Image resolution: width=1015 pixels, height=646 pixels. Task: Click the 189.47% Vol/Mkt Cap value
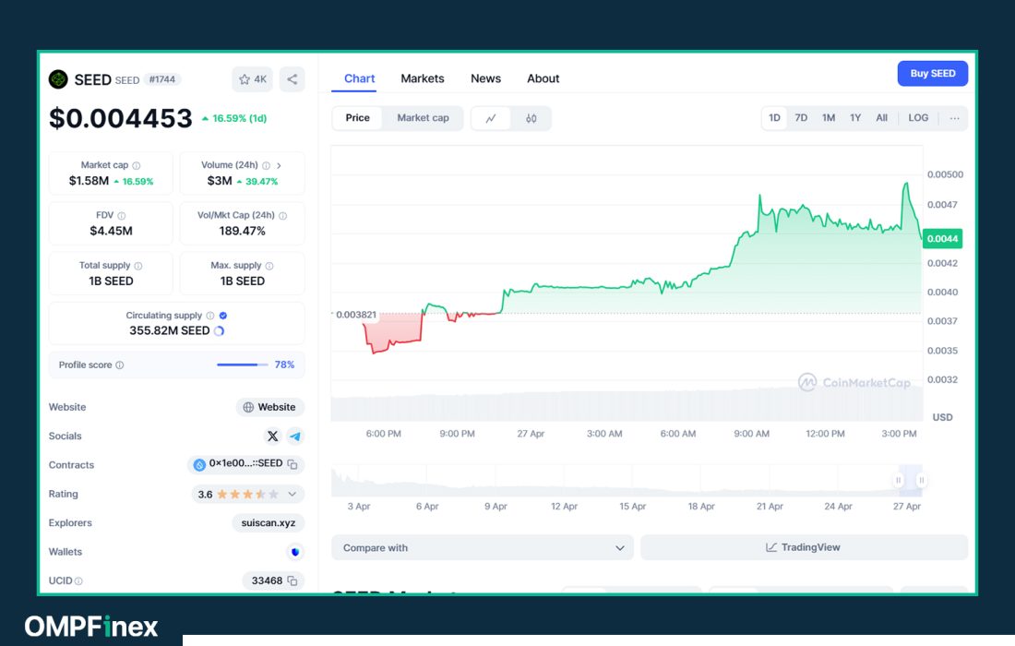[242, 231]
